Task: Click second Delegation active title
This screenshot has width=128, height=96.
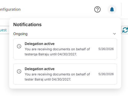Action: click(39, 69)
